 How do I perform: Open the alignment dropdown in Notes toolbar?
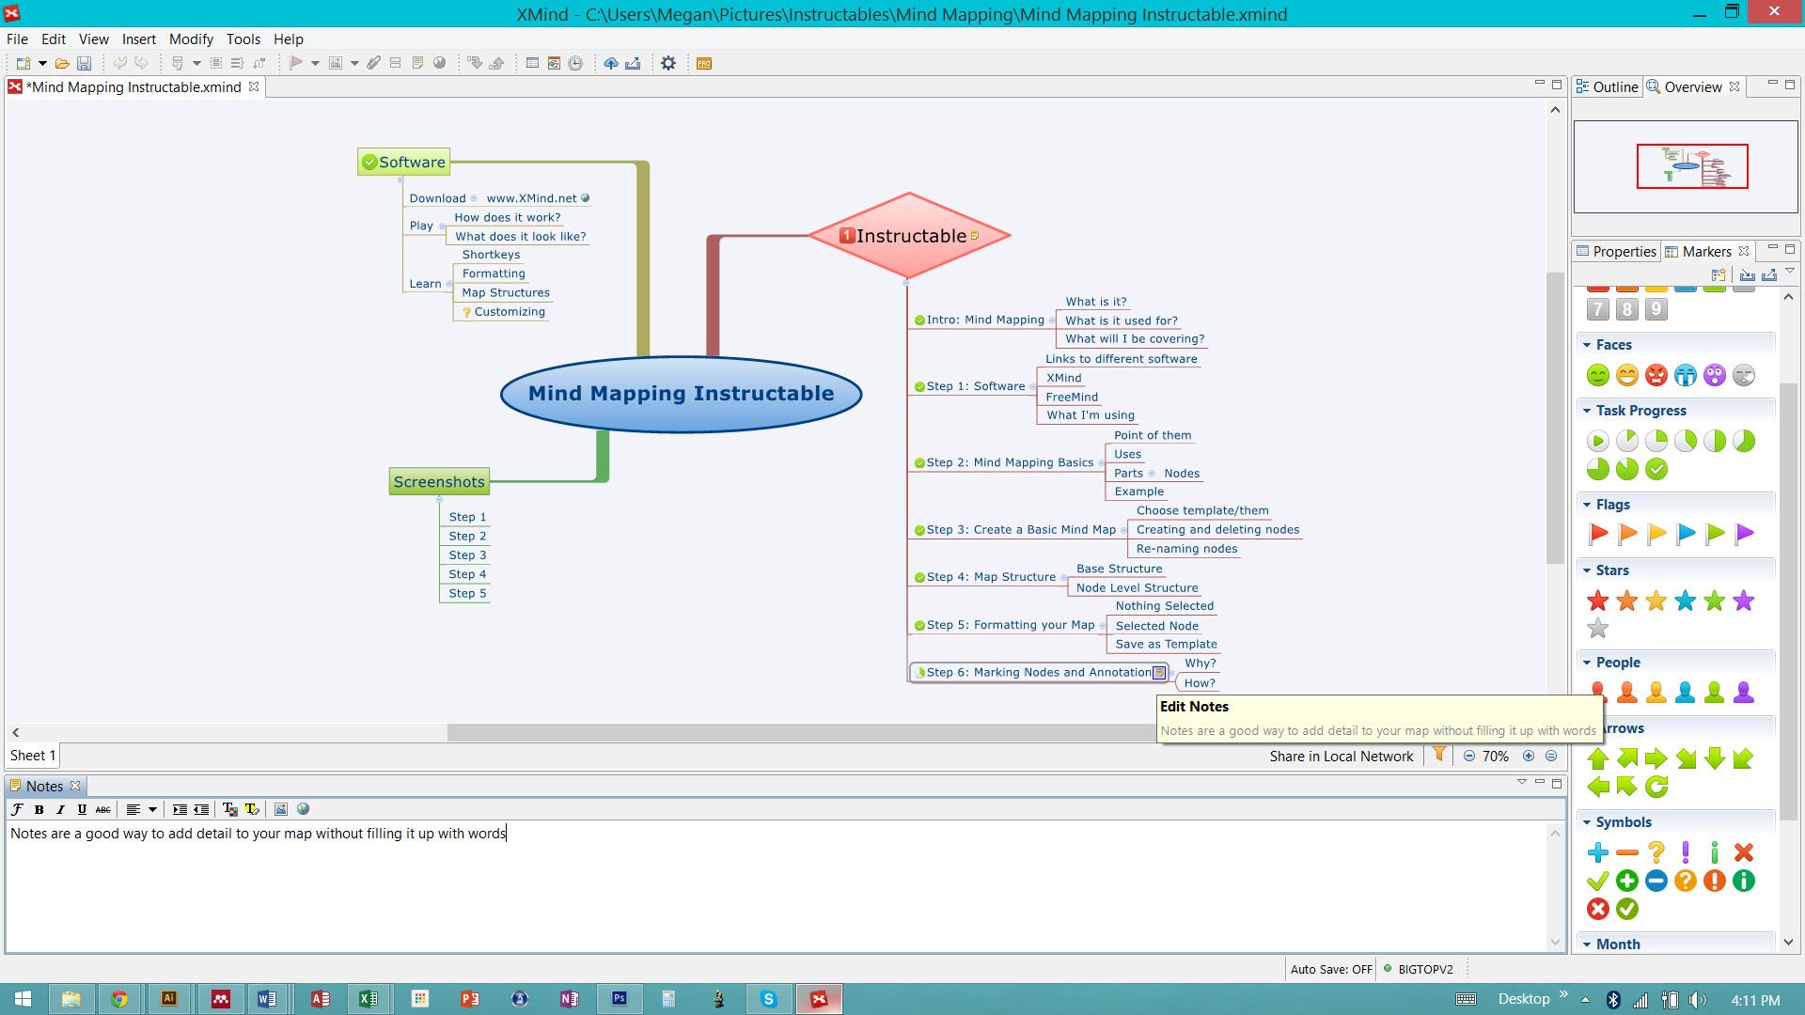point(153,808)
